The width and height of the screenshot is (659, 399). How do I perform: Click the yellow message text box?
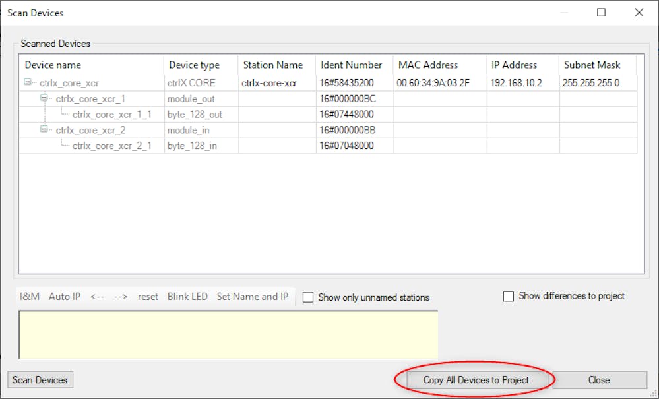(x=228, y=335)
